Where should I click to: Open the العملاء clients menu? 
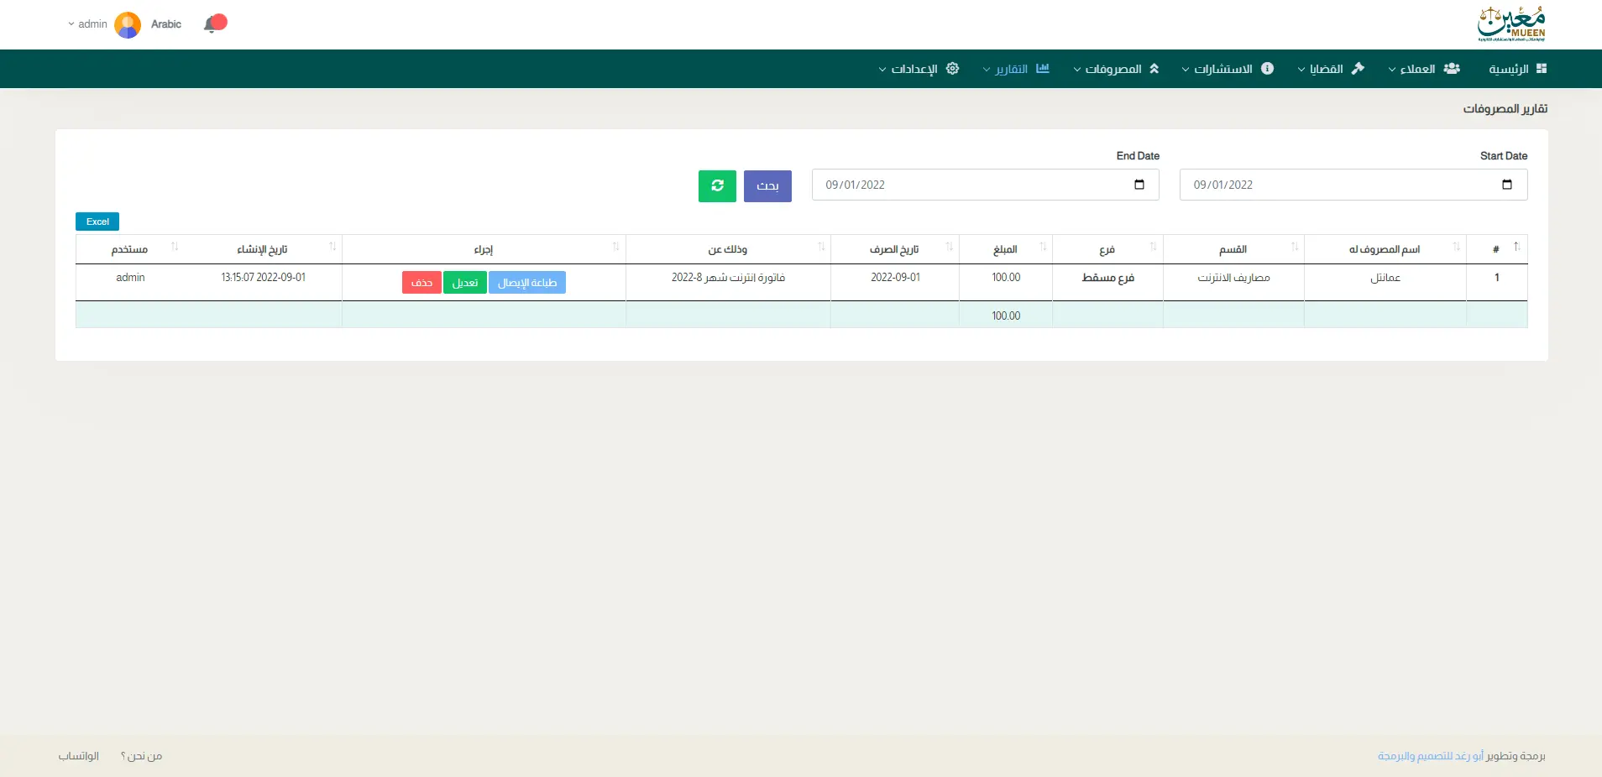click(1424, 69)
